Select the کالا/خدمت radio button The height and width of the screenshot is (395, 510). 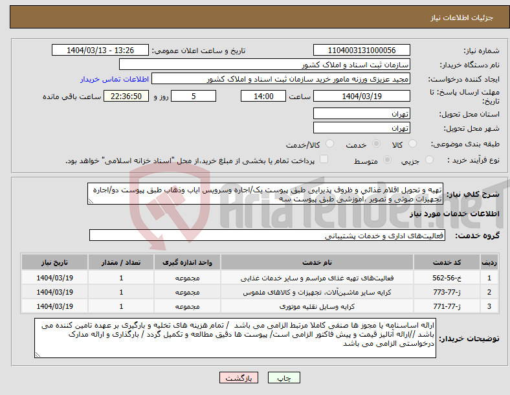(330, 144)
